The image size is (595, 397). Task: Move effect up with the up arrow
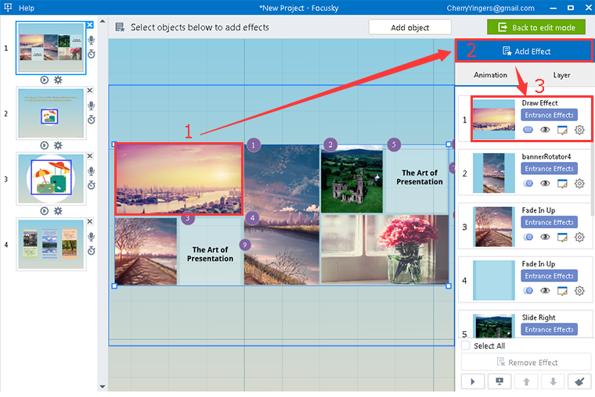tap(526, 381)
